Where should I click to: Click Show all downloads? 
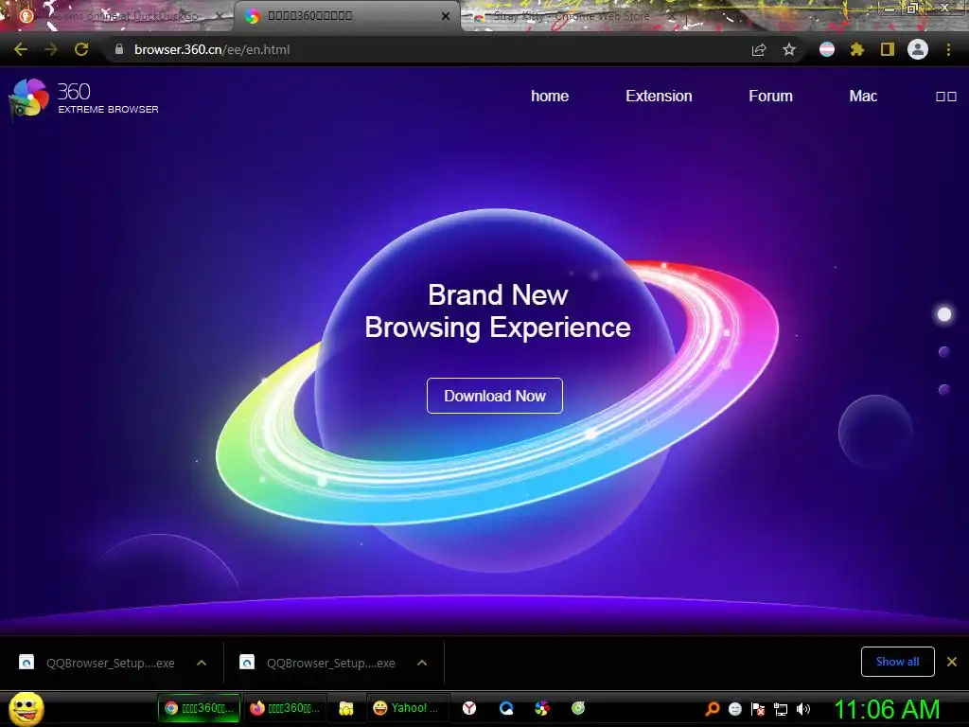coord(897,662)
